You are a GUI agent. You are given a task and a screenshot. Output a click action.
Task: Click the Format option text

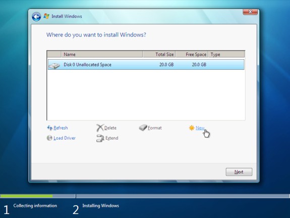click(x=155, y=128)
